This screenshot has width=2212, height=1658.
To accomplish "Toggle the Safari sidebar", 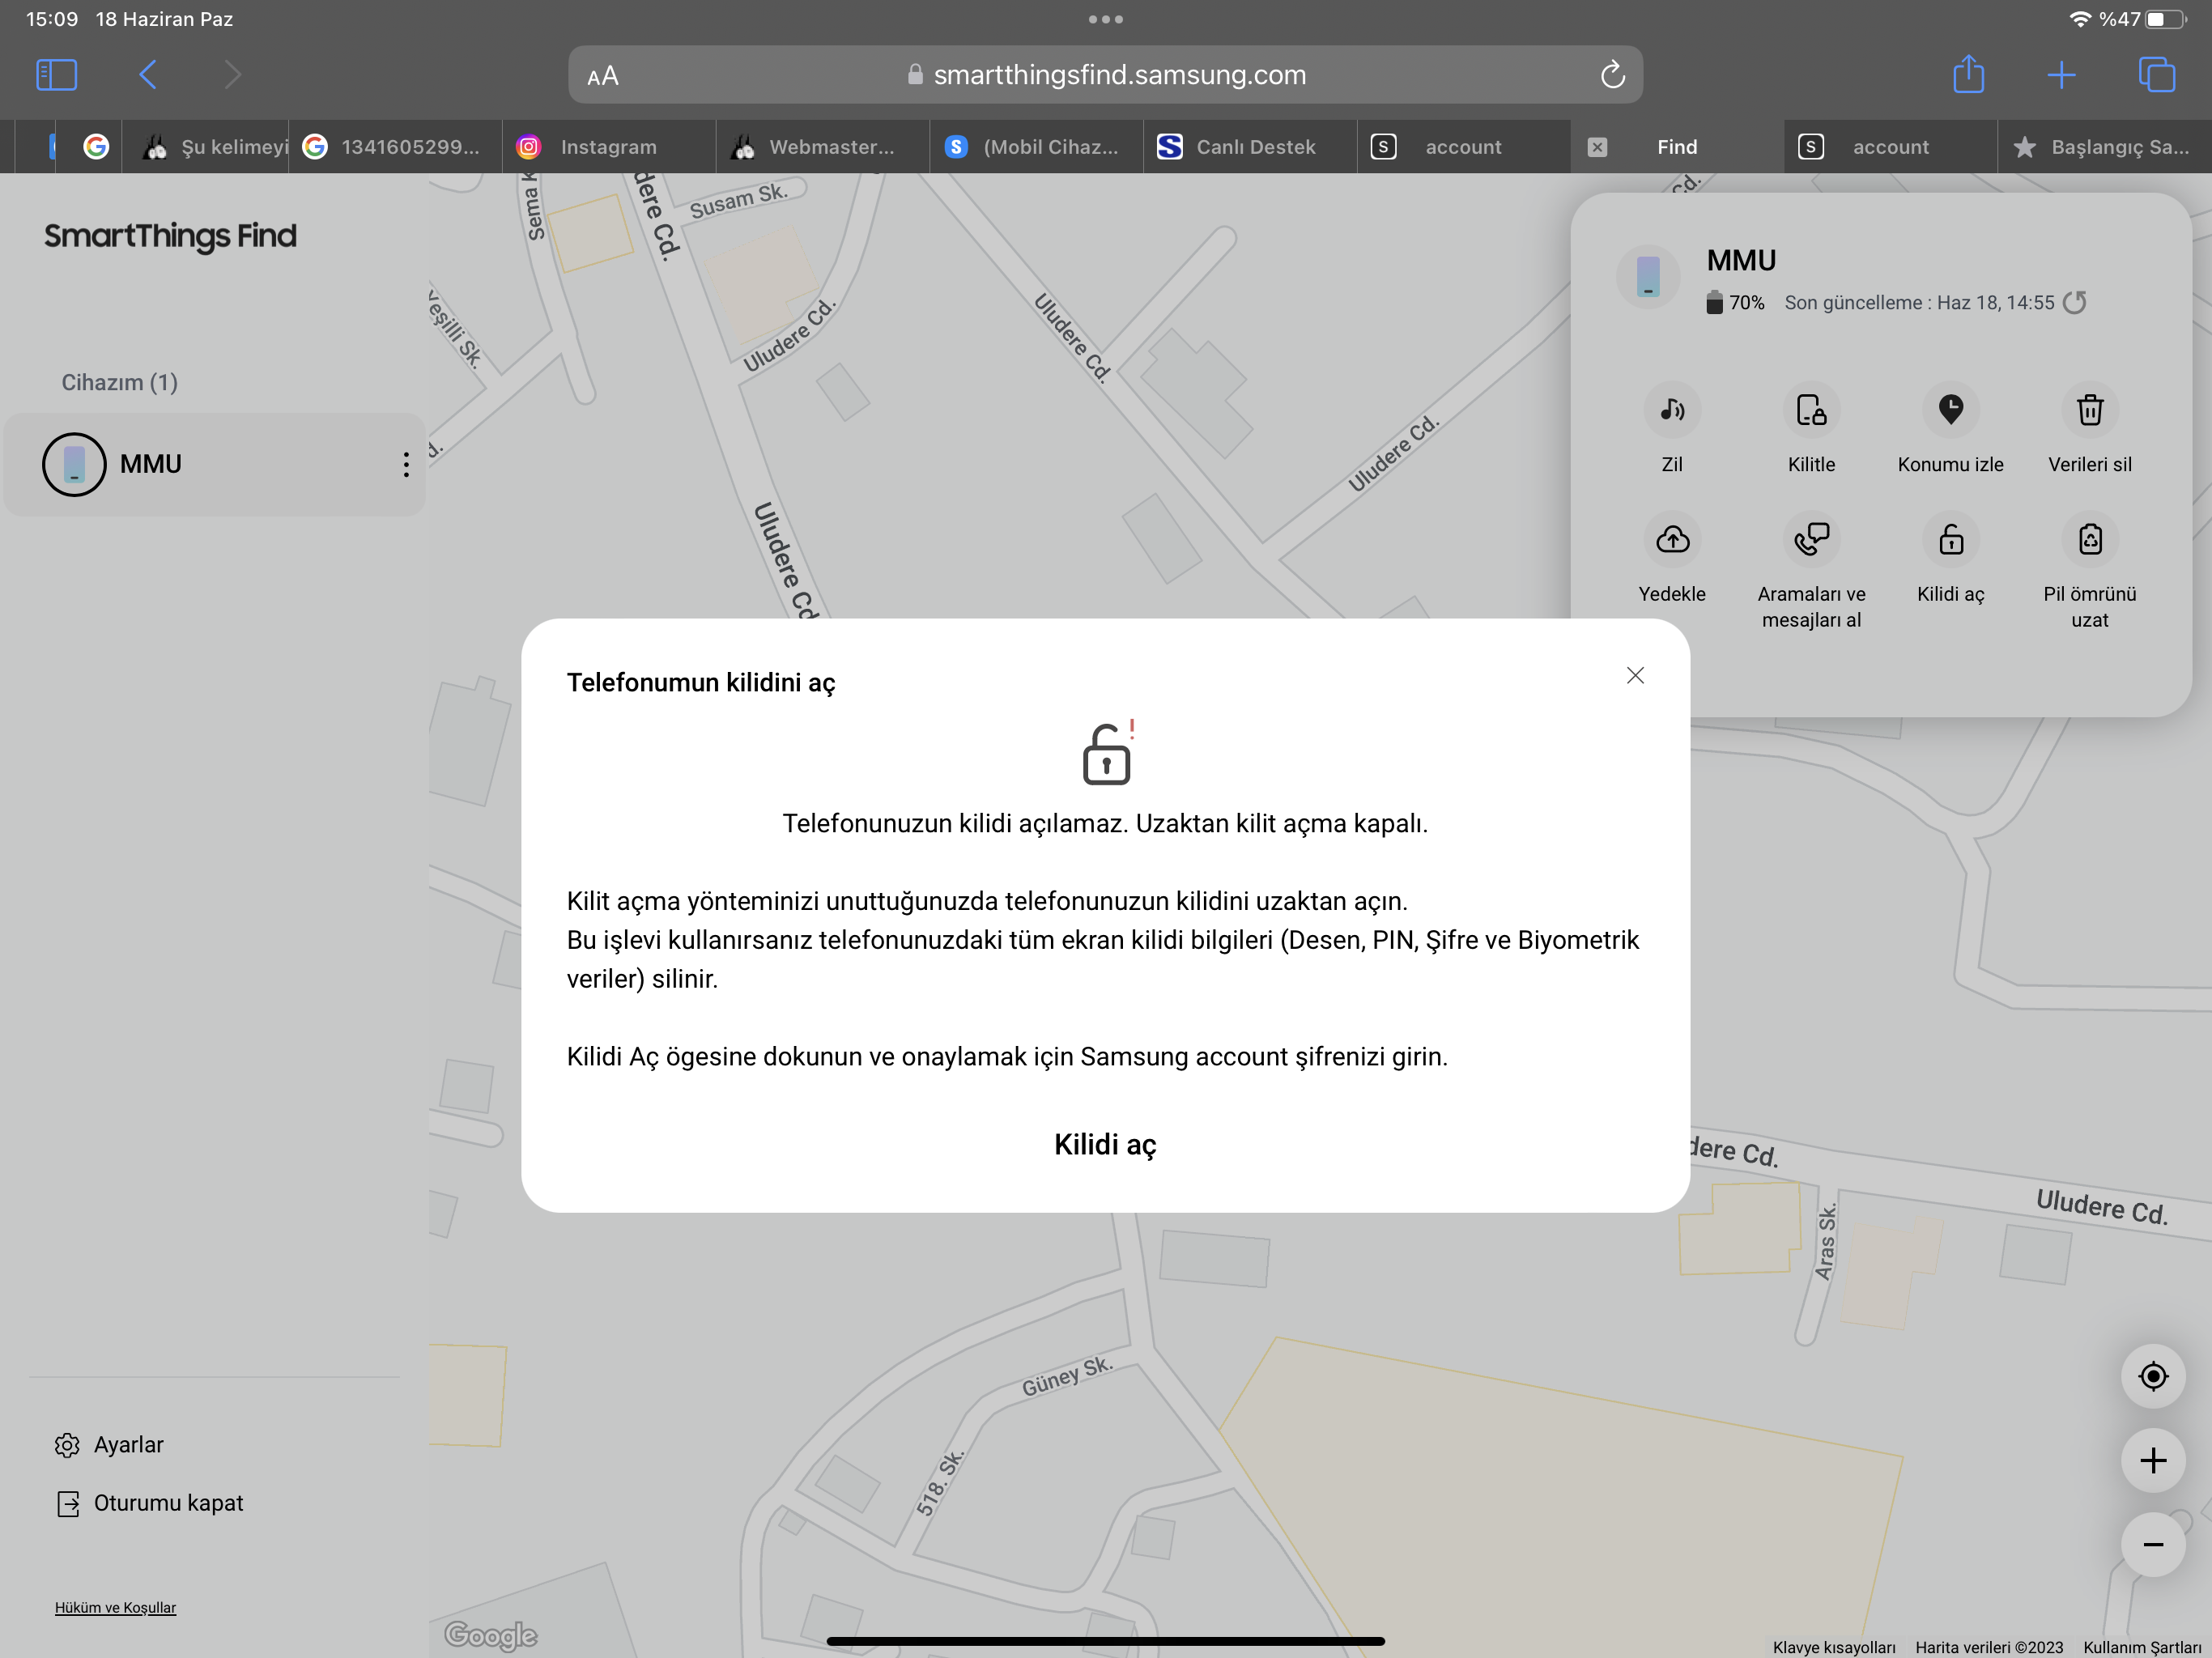I will [x=56, y=75].
